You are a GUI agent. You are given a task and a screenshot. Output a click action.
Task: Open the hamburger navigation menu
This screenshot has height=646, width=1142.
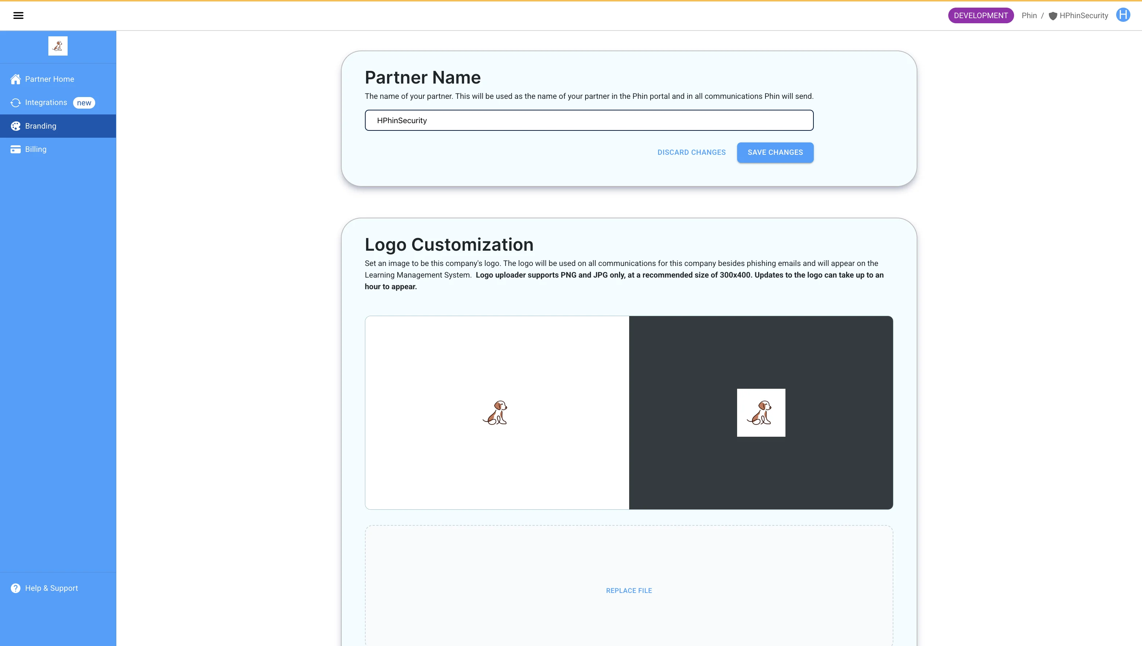tap(18, 16)
